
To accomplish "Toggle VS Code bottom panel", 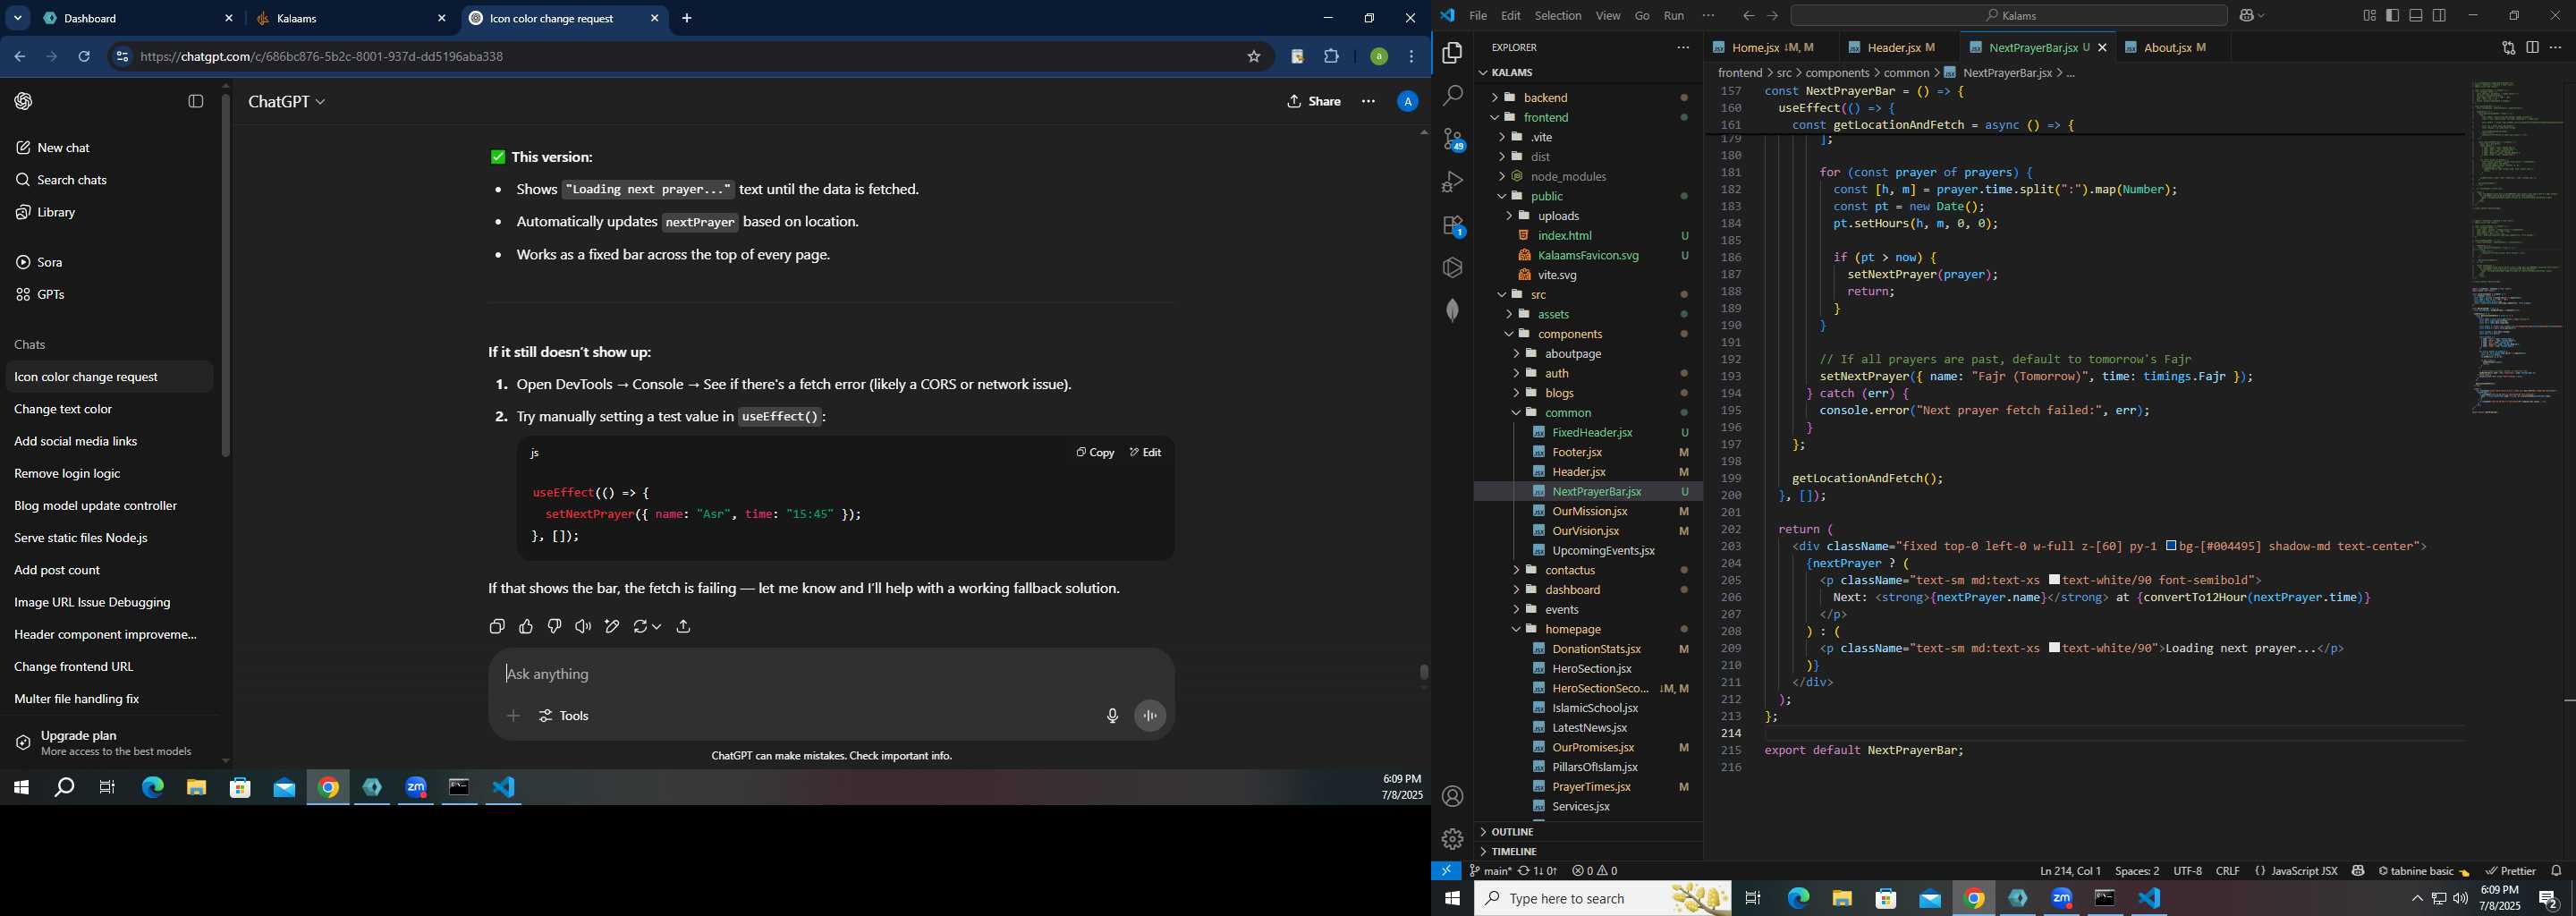I will [2416, 16].
